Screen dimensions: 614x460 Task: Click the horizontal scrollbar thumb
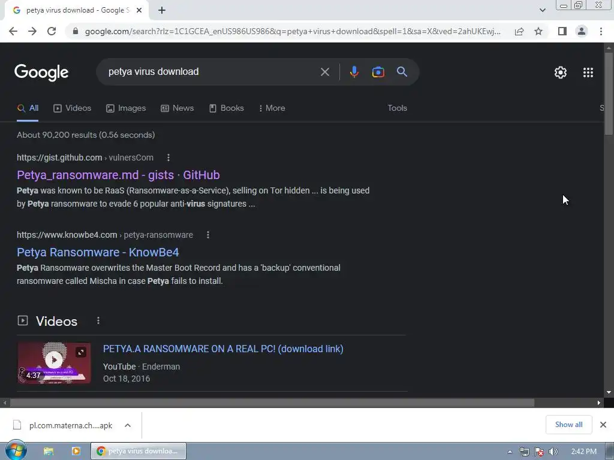272,402
